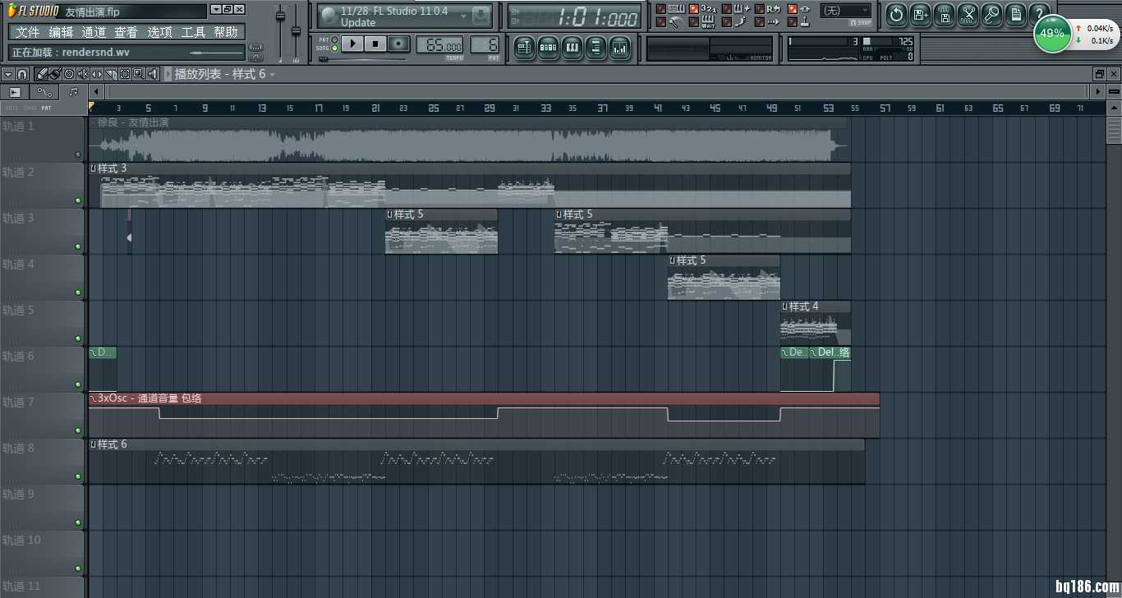The width and height of the screenshot is (1122, 598).
Task: Open the project info document icon
Action: (1016, 14)
